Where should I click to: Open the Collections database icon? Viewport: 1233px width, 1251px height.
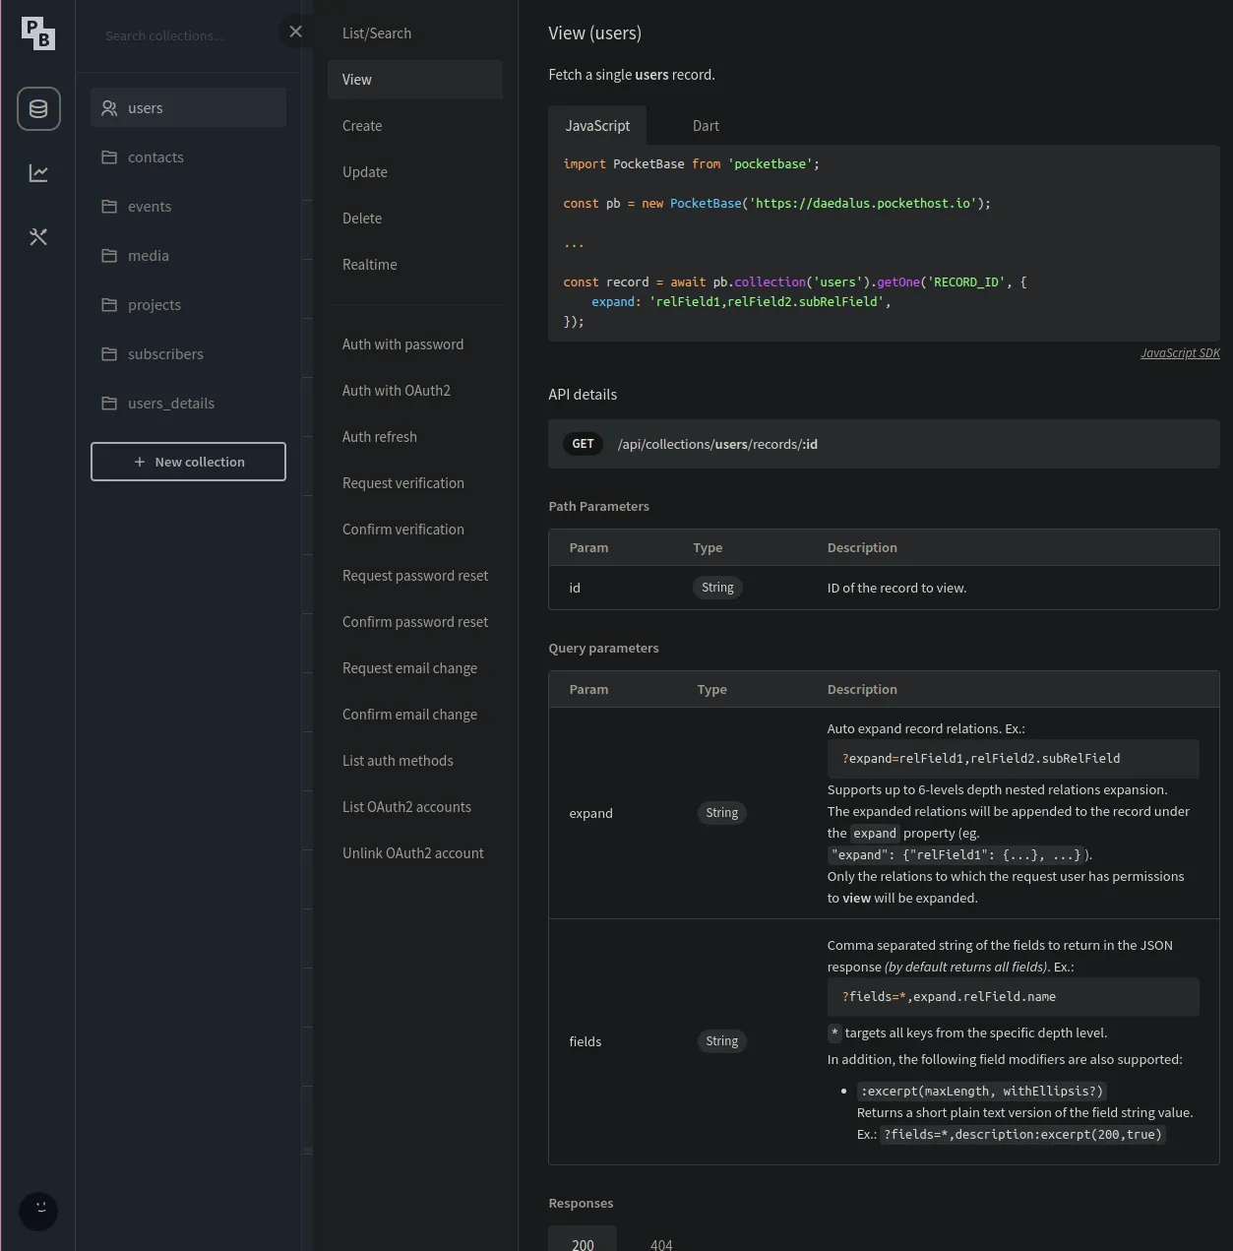pos(38,109)
